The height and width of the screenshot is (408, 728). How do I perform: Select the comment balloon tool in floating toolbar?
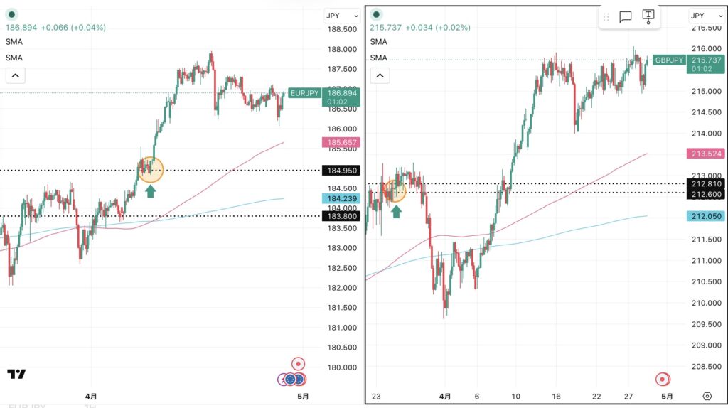(626, 16)
